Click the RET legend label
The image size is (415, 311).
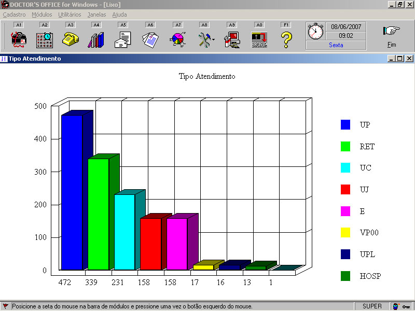[367, 146]
